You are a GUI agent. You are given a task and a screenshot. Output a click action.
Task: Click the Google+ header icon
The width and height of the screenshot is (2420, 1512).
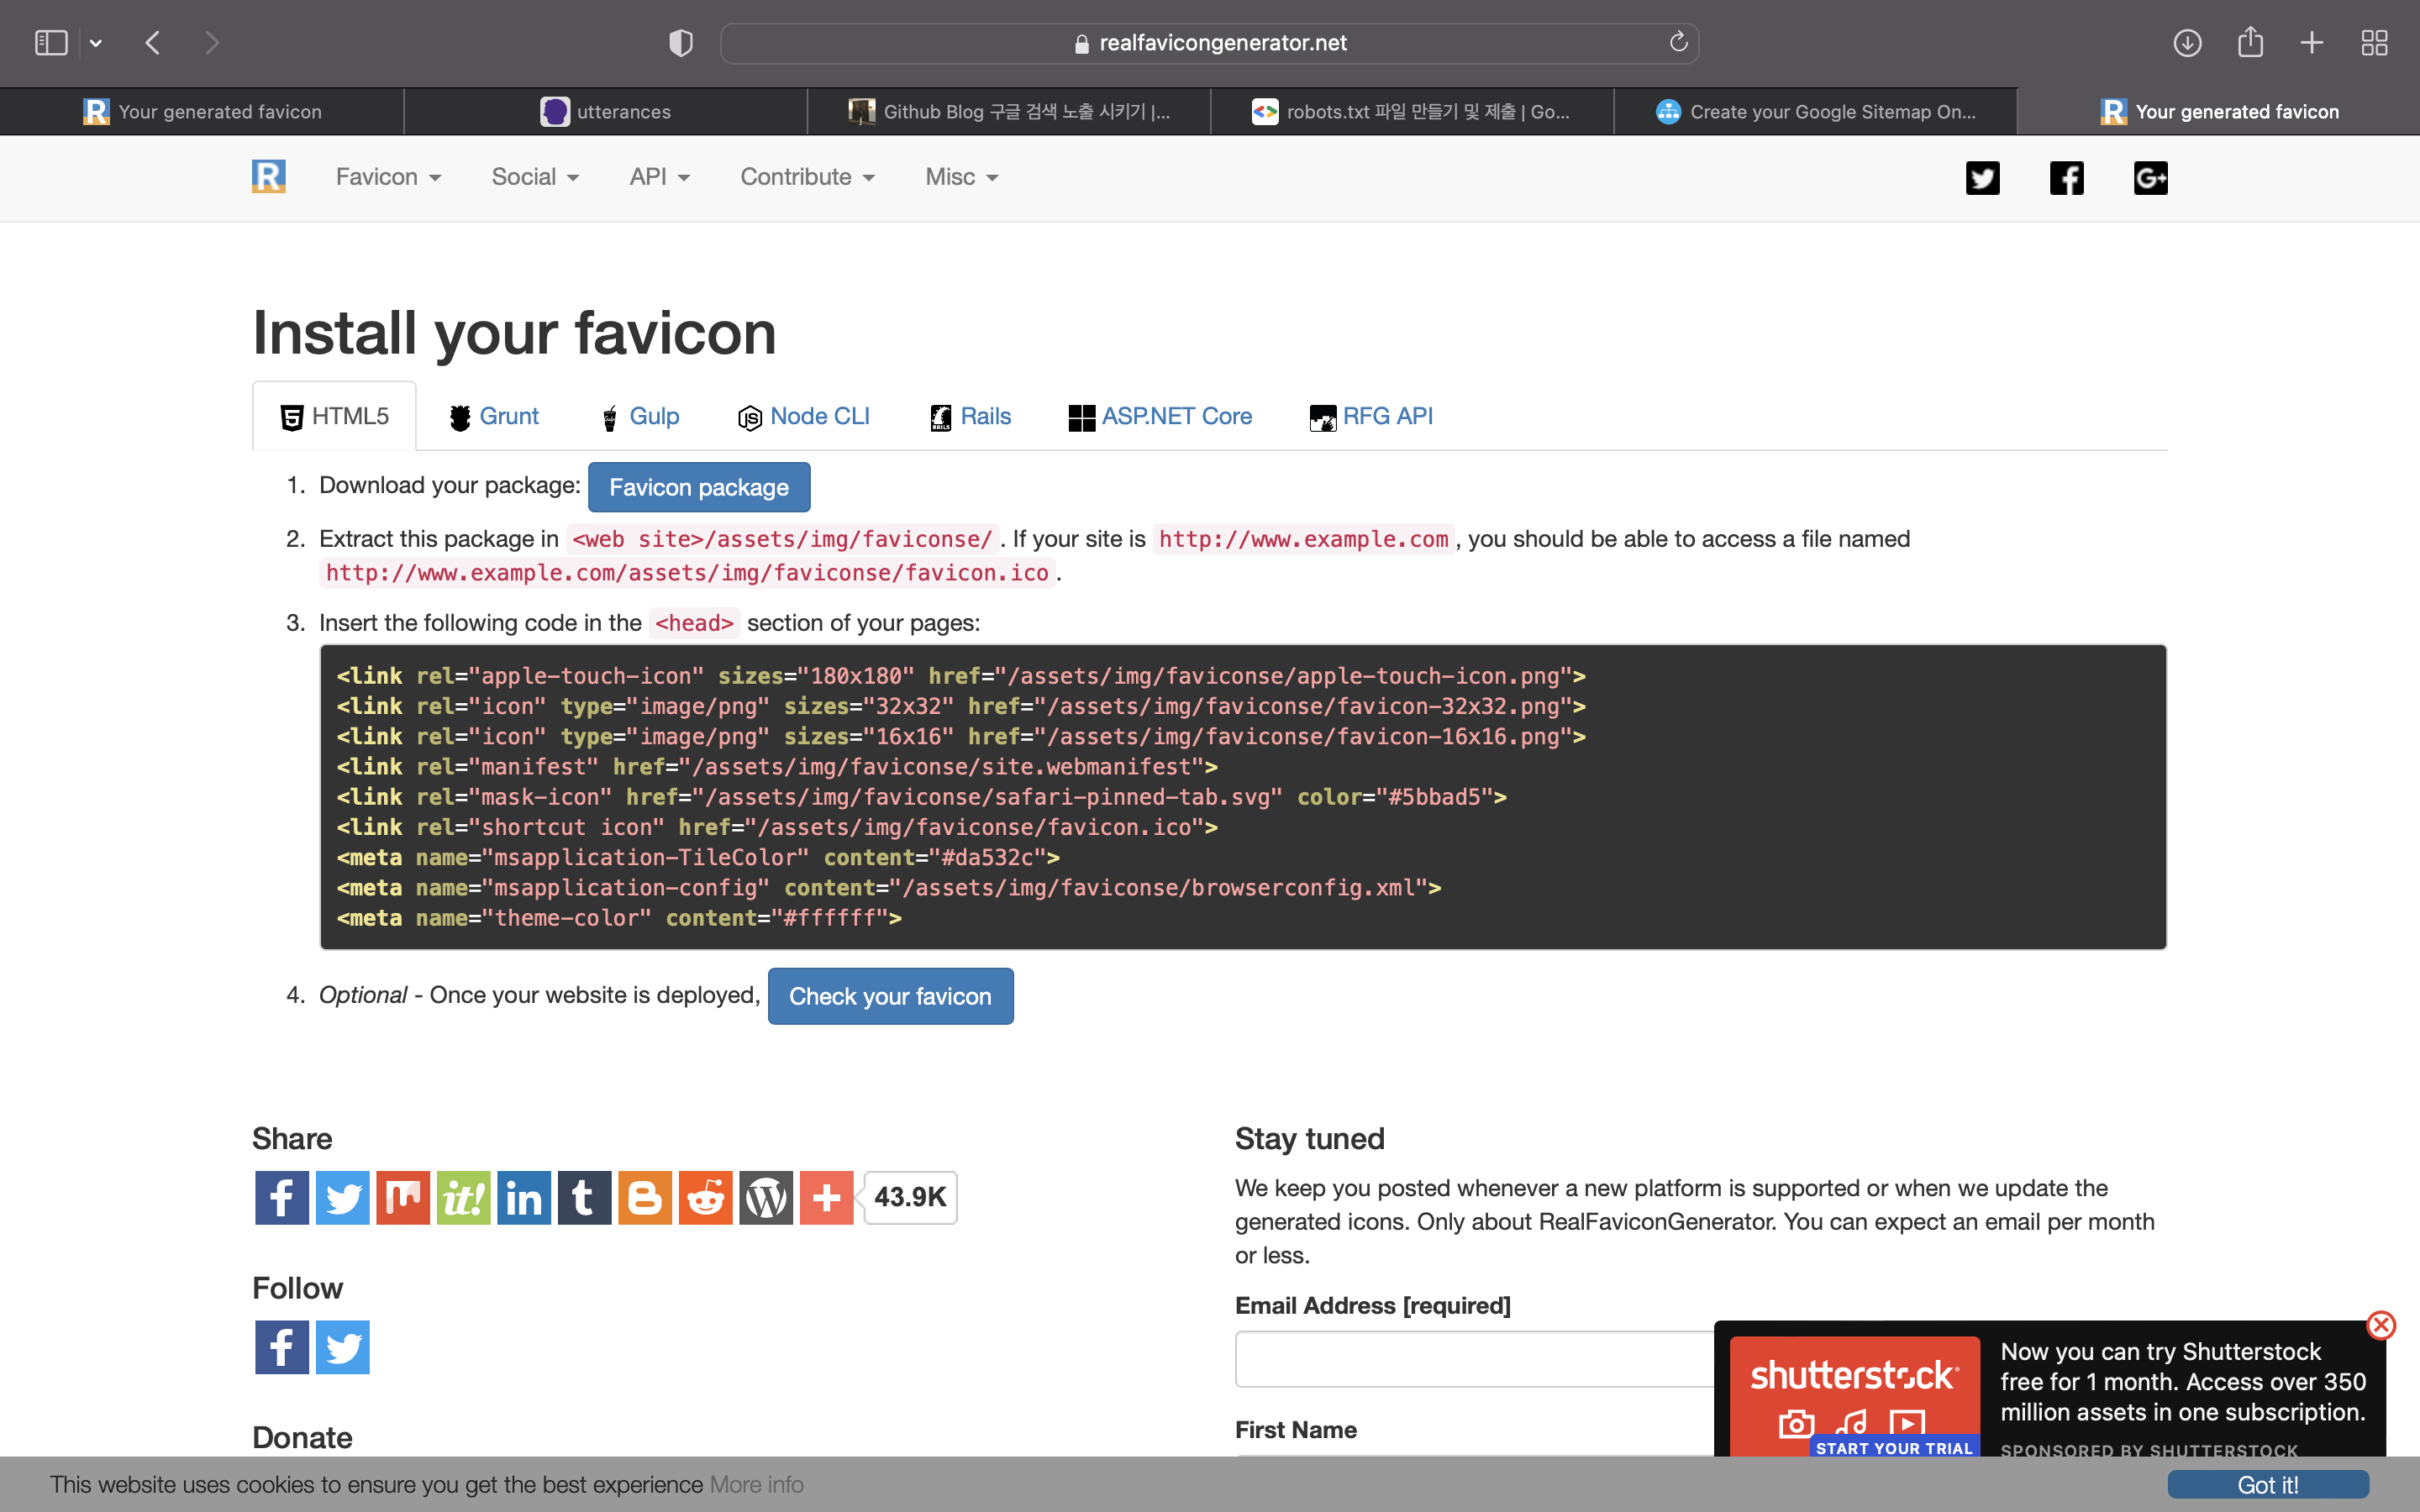(2150, 178)
